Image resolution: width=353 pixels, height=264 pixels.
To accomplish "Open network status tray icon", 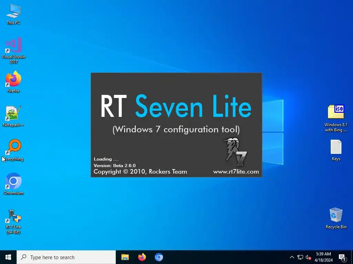I will (300, 257).
